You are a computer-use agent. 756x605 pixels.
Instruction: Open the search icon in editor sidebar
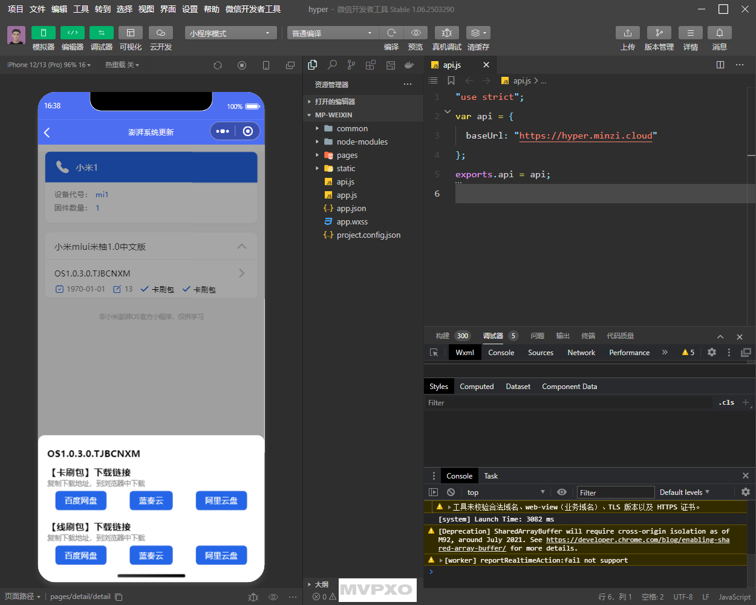(332, 65)
